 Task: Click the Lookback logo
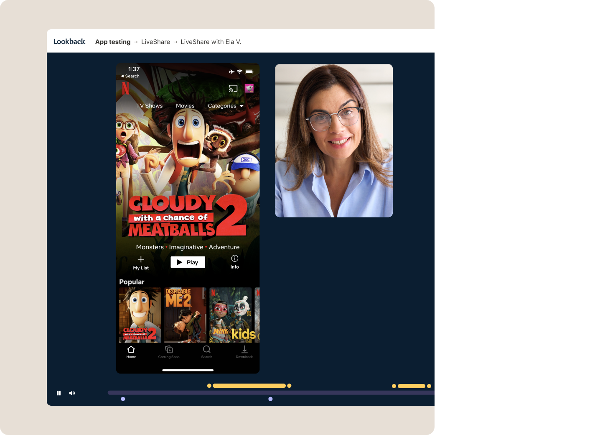click(69, 41)
